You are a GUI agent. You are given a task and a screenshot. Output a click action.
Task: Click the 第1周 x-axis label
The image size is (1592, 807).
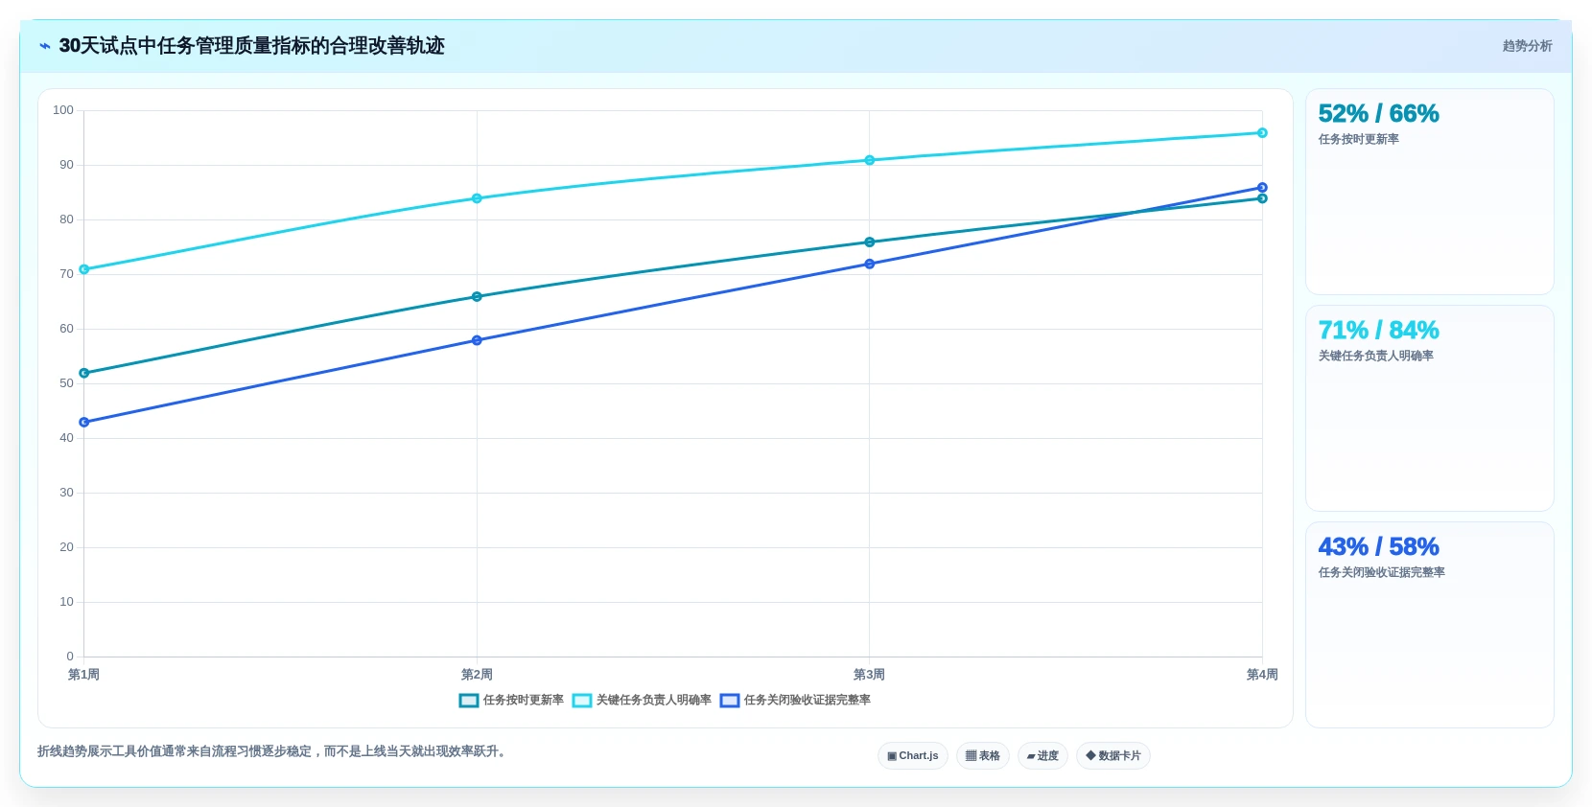(83, 675)
